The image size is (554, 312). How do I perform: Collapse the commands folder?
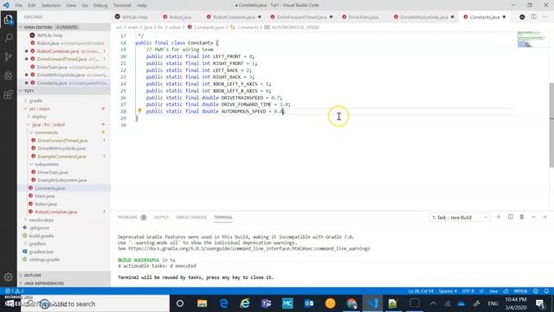[x=46, y=133]
